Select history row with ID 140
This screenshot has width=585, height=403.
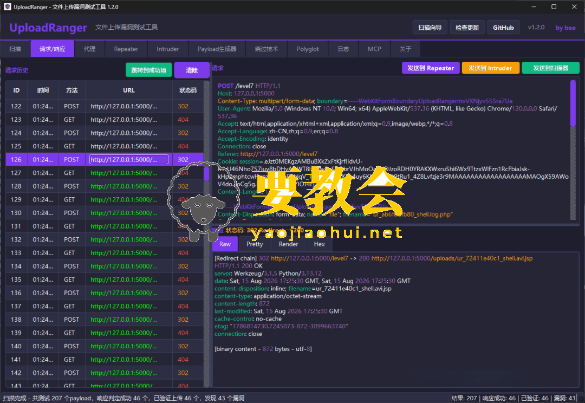(x=105, y=346)
